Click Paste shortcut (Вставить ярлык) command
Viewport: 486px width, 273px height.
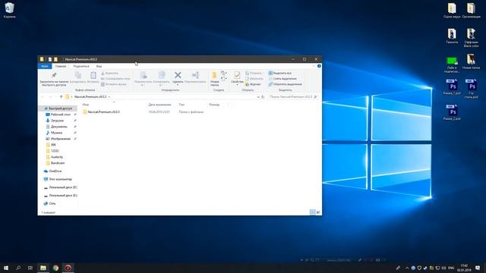tap(114, 84)
